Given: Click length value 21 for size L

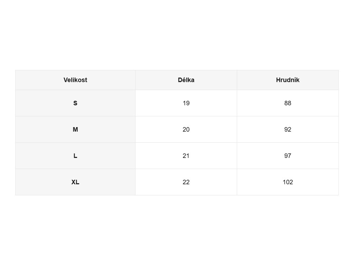Looking at the screenshot, I should tap(186, 156).
